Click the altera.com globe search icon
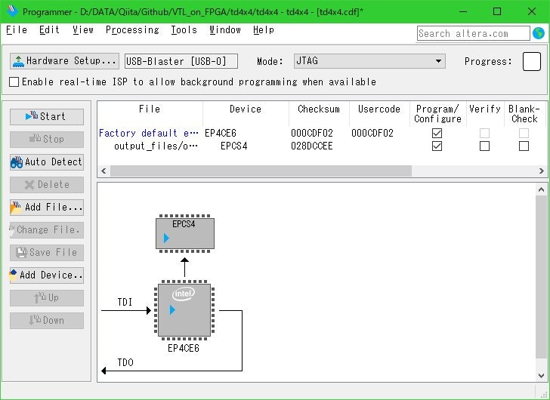550x400 pixels. click(x=539, y=33)
